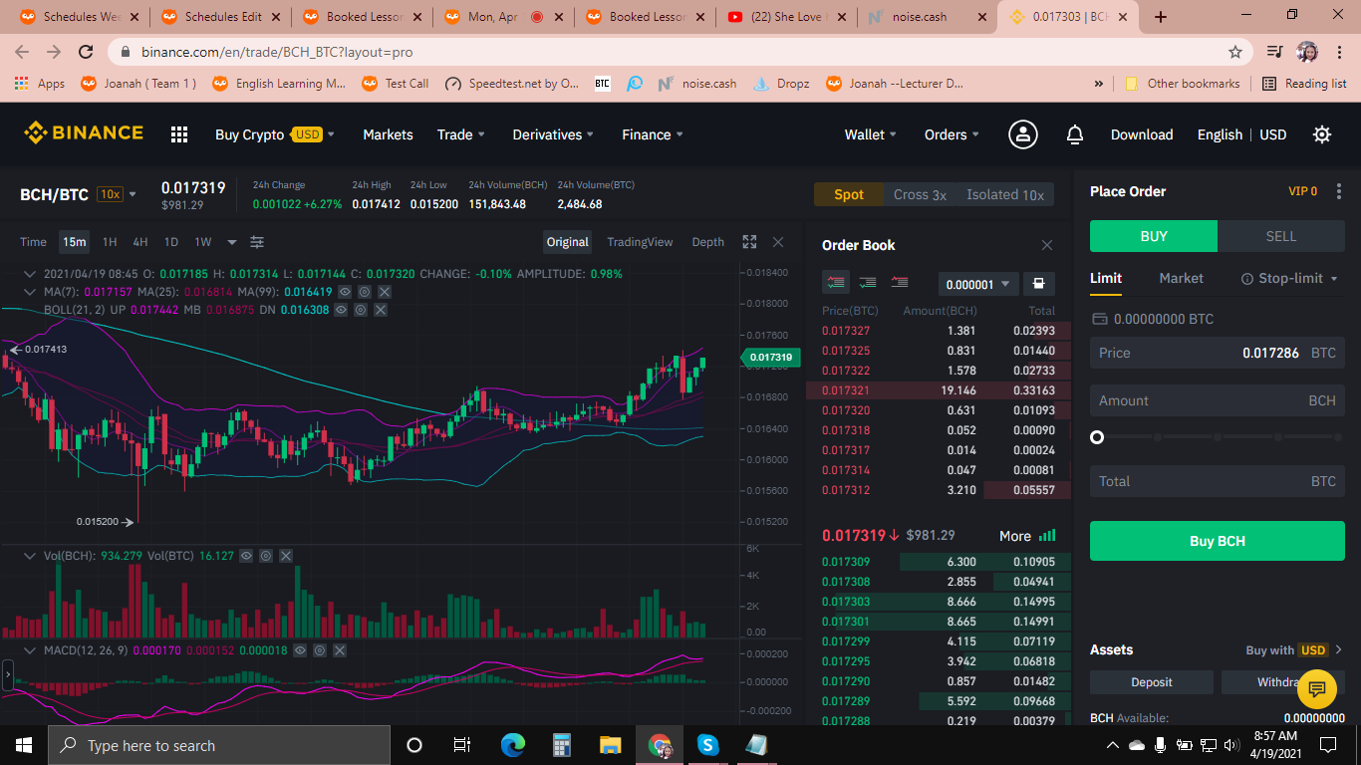Expand the chart to fullscreen

coord(750,242)
